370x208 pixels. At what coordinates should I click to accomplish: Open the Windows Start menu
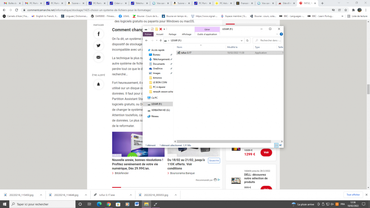point(4,204)
